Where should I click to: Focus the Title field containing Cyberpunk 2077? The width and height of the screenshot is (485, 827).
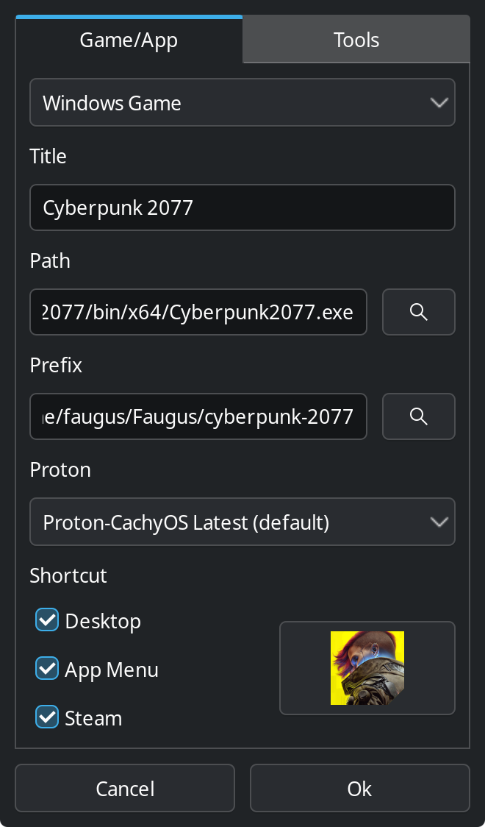(242, 207)
